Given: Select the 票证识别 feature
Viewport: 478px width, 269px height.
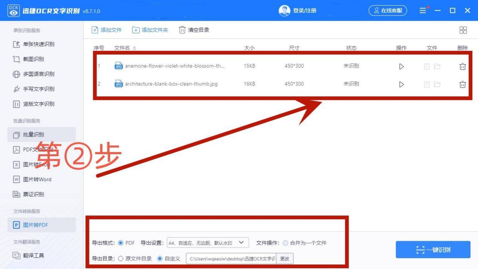Looking at the screenshot, I should (32, 194).
